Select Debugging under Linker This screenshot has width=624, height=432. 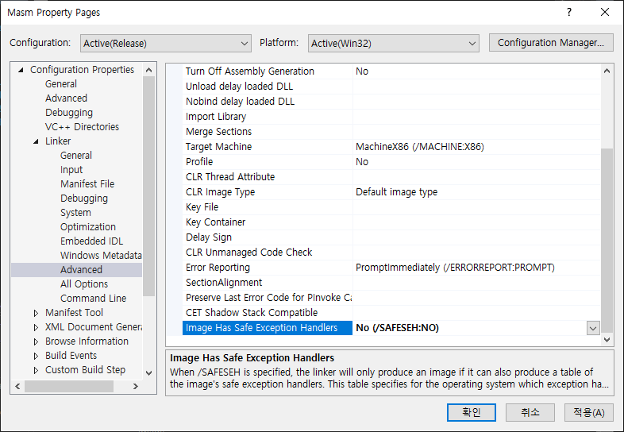pyautogui.click(x=84, y=199)
